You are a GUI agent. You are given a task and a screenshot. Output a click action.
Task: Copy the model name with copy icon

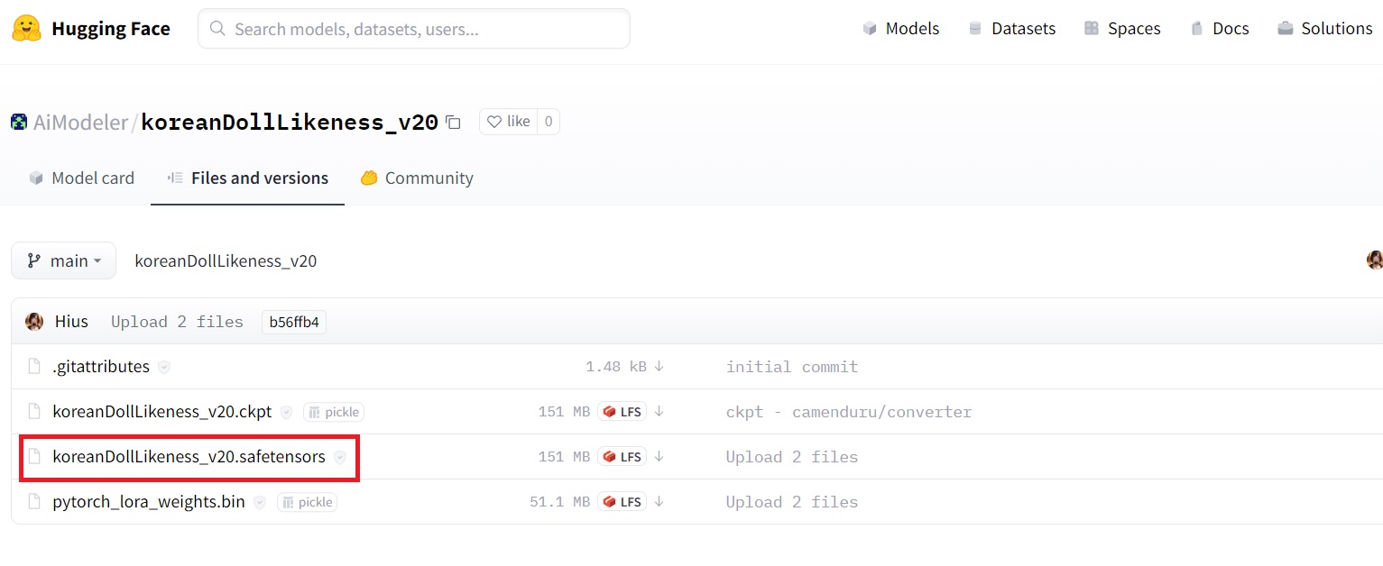[x=454, y=122]
